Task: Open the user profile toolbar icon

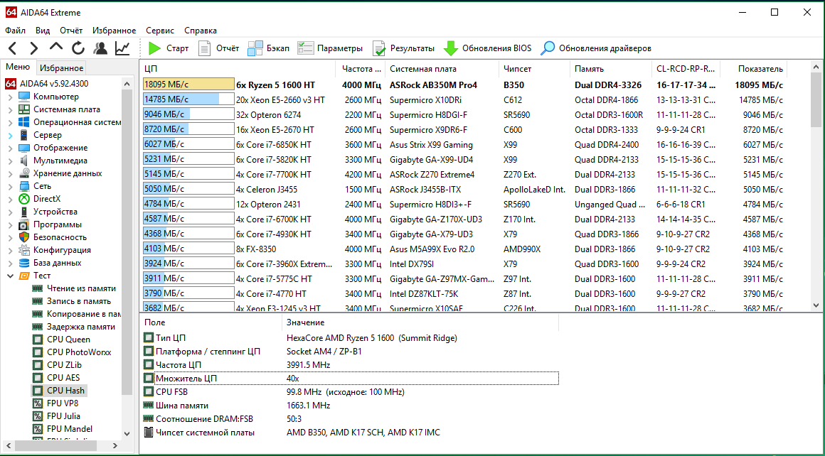Action: [100, 48]
